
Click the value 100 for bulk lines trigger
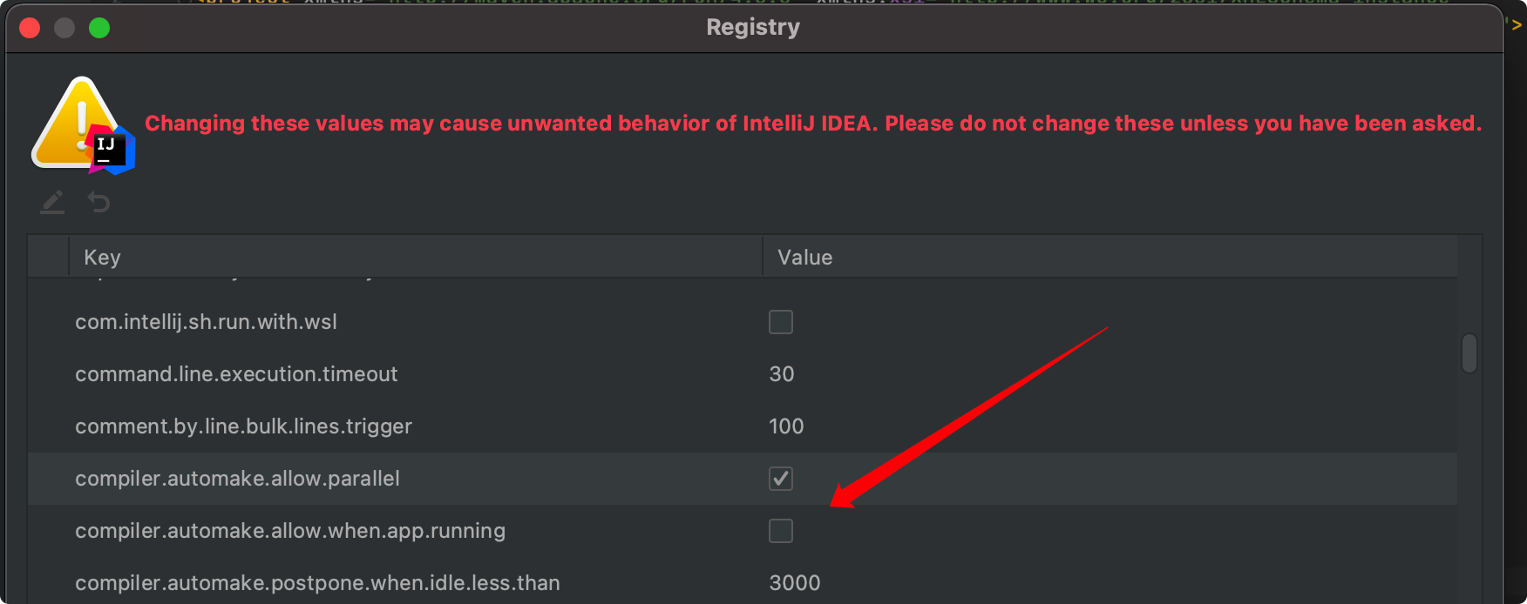coord(786,426)
